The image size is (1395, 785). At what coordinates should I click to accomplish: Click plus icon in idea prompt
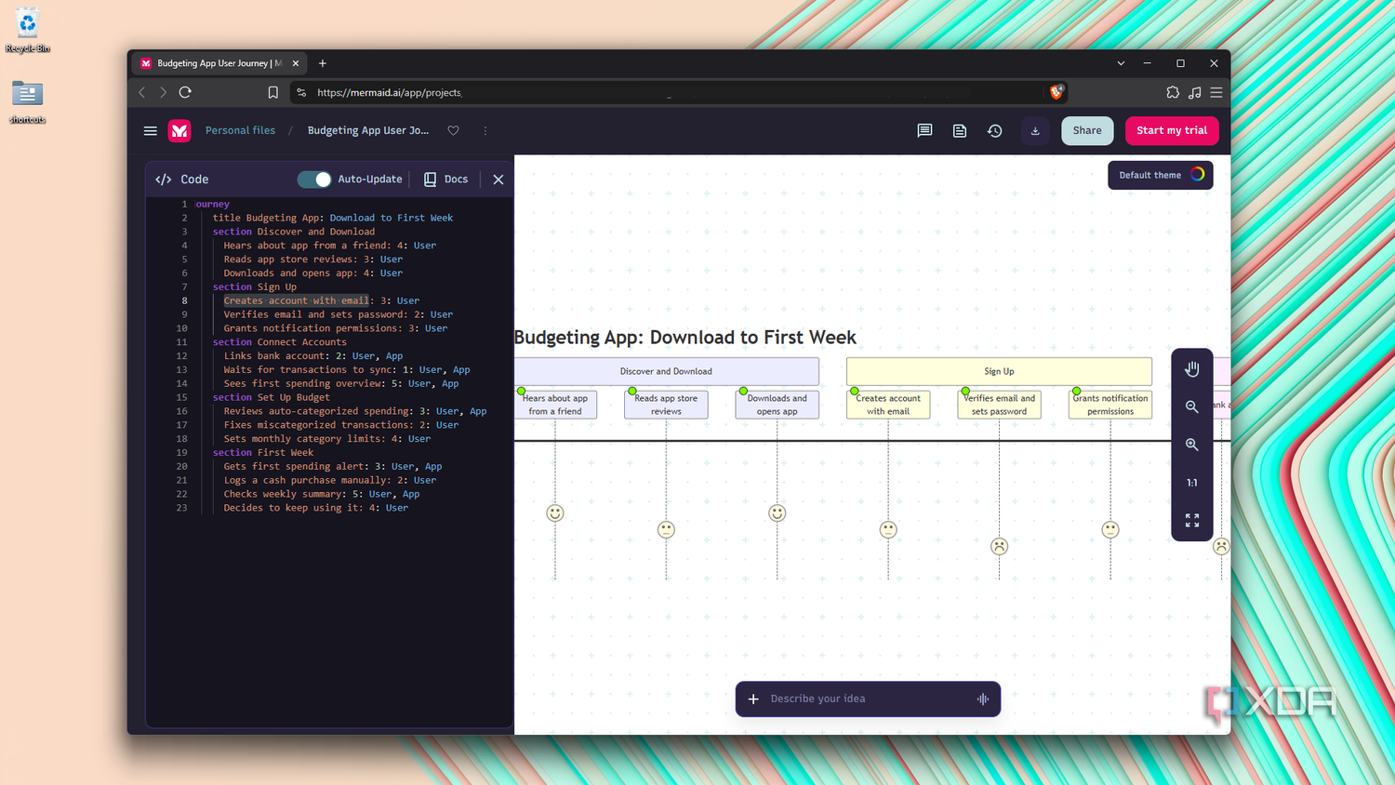753,699
